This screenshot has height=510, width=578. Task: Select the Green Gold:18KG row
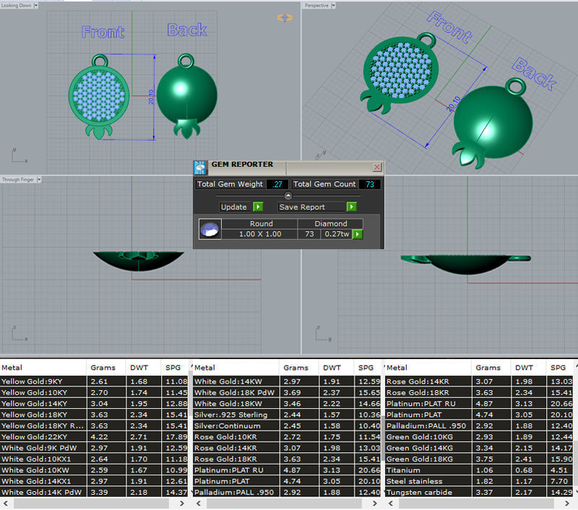[479, 459]
